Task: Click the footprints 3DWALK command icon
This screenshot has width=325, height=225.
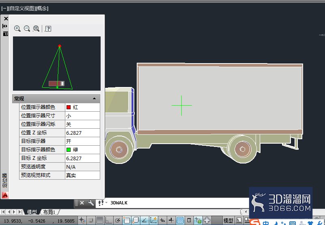Action: pyautogui.click(x=101, y=203)
